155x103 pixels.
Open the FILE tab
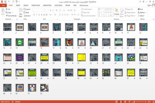pyautogui.click(x=3, y=5)
